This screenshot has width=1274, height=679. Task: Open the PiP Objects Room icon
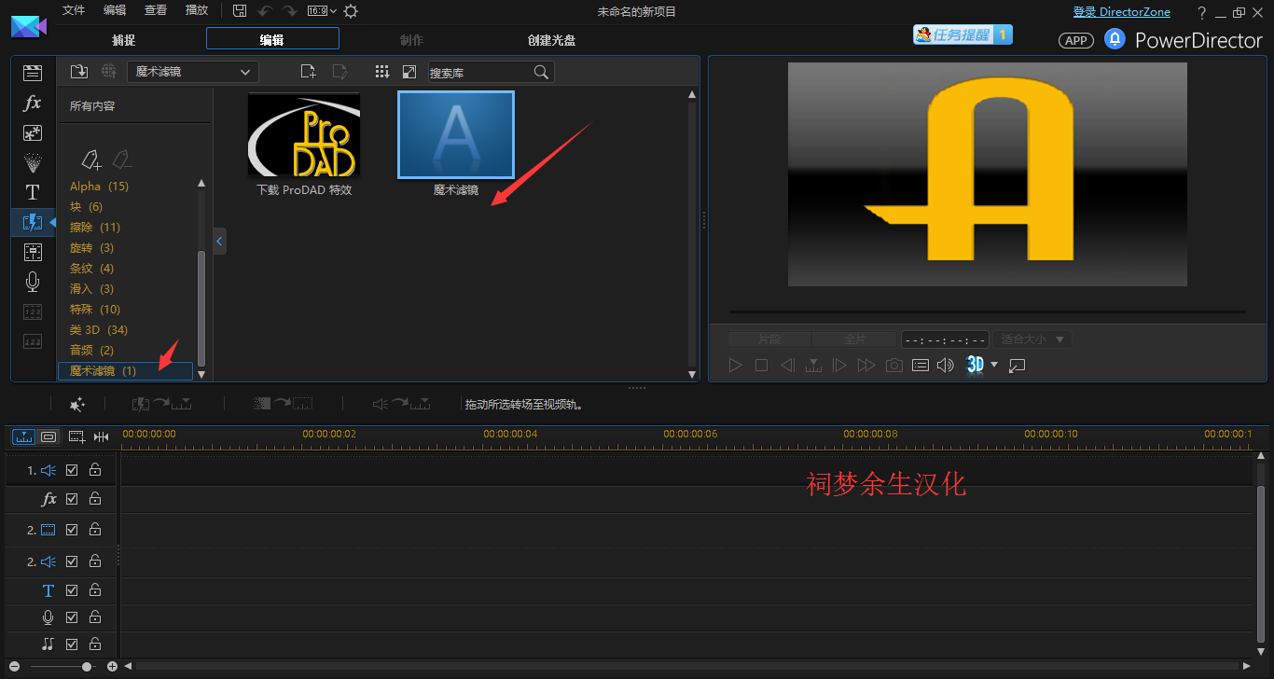33,132
